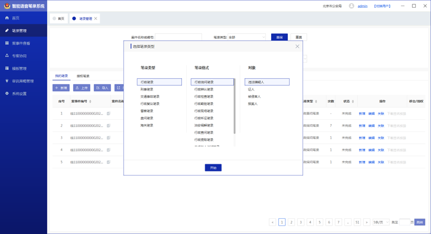This screenshot has width=431, height=234.
Task: Select 证人 as the object
Action: (251, 89)
